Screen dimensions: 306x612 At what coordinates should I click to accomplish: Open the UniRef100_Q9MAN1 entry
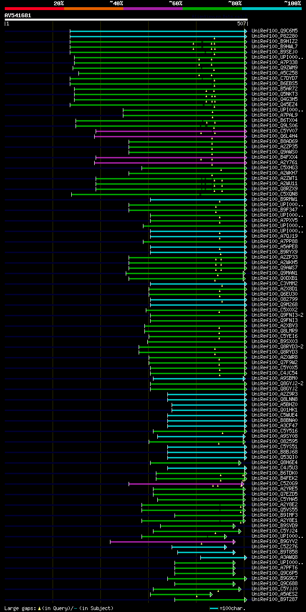(x=274, y=273)
